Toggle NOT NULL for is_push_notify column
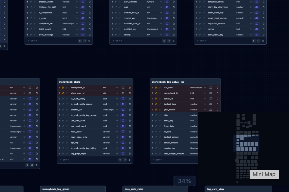The height and width of the screenshot is (192, 289). [x=123, y=99]
